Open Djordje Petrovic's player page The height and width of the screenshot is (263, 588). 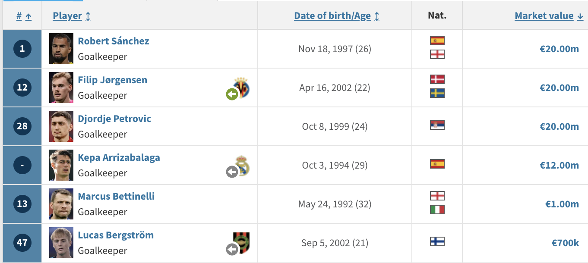click(x=114, y=119)
